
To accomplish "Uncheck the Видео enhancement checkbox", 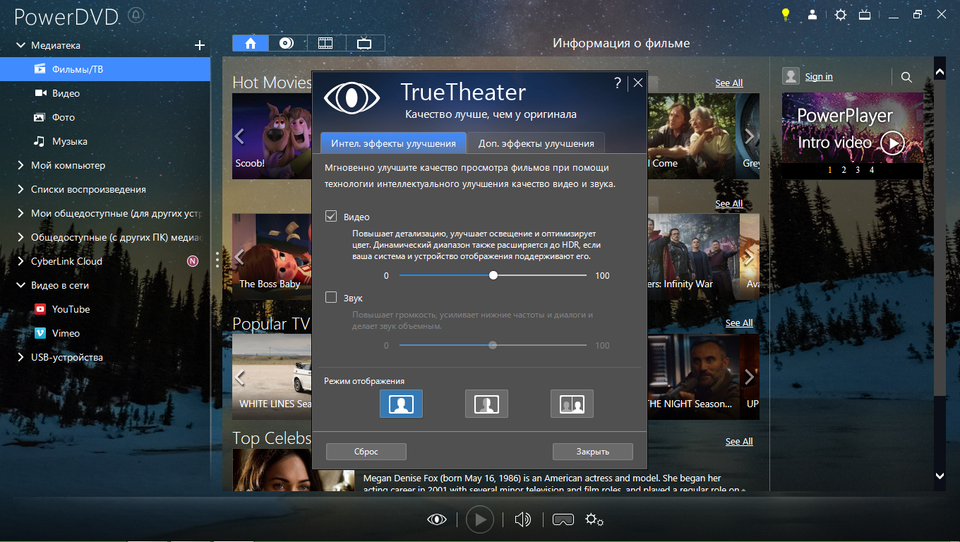I will point(331,217).
